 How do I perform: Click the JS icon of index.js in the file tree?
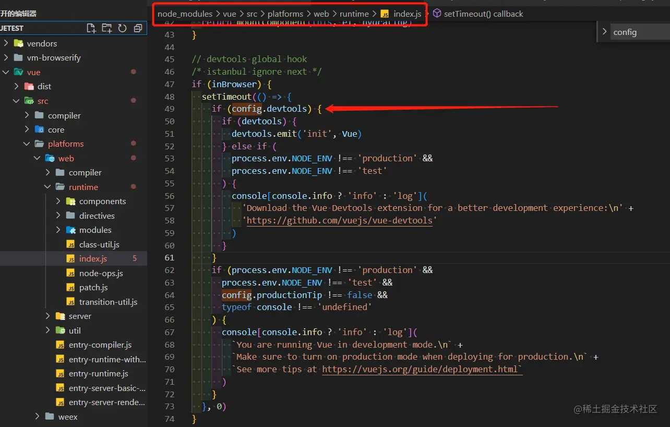pyautogui.click(x=70, y=259)
